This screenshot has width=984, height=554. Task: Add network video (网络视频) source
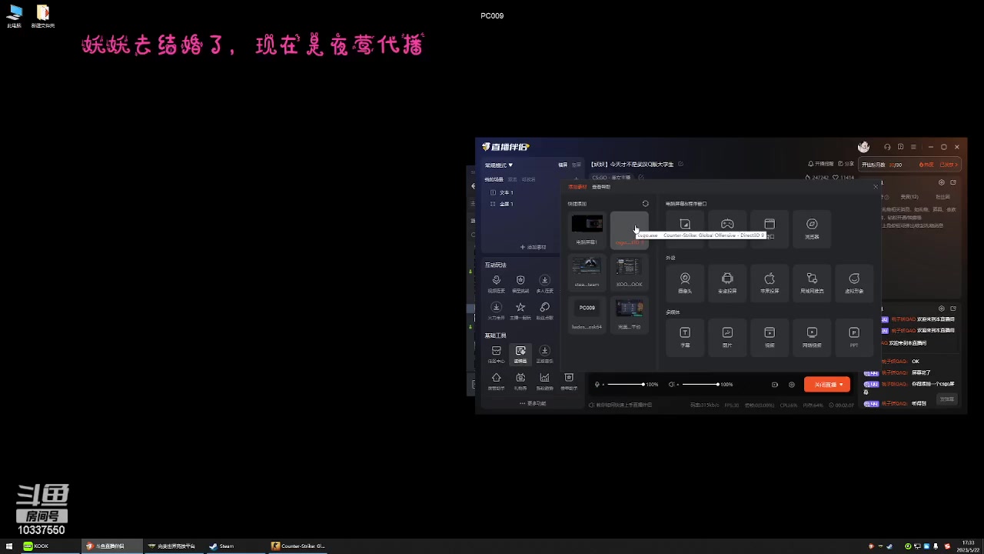[812, 336]
